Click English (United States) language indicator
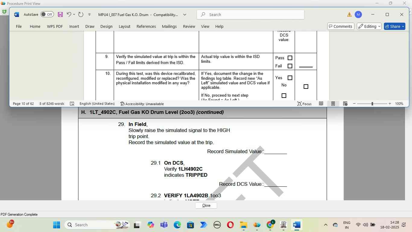 [97, 104]
